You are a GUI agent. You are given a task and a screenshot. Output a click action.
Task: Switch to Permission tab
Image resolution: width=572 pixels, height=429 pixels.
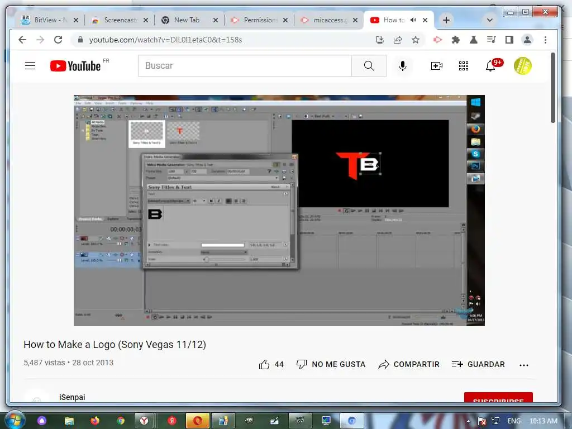(255, 20)
